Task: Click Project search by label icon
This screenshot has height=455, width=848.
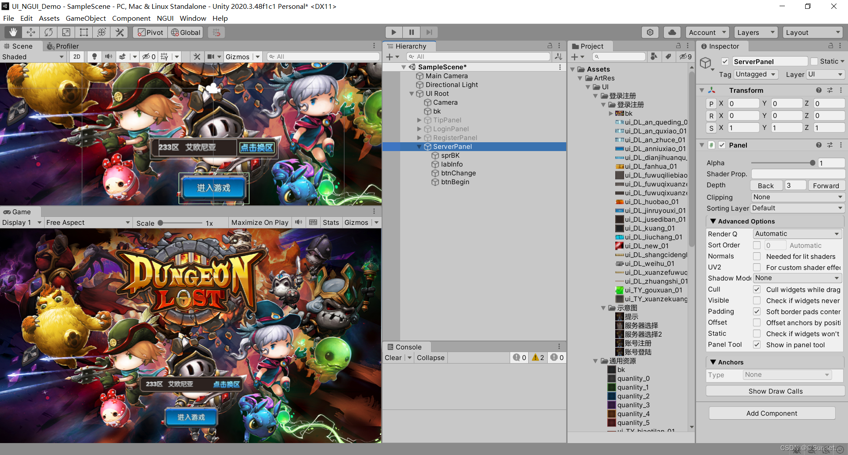Action: pos(669,57)
